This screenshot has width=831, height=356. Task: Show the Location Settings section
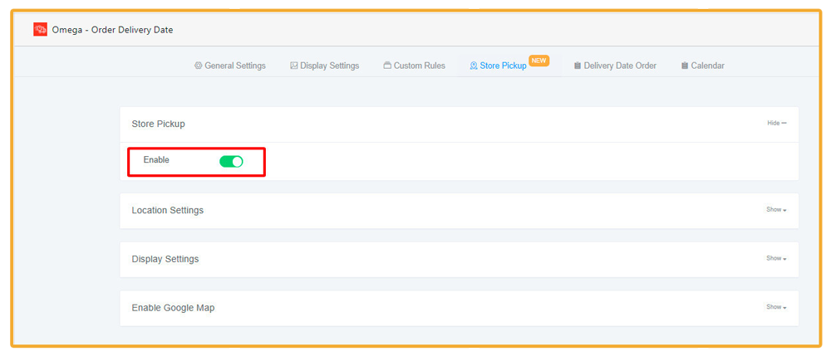pos(776,210)
